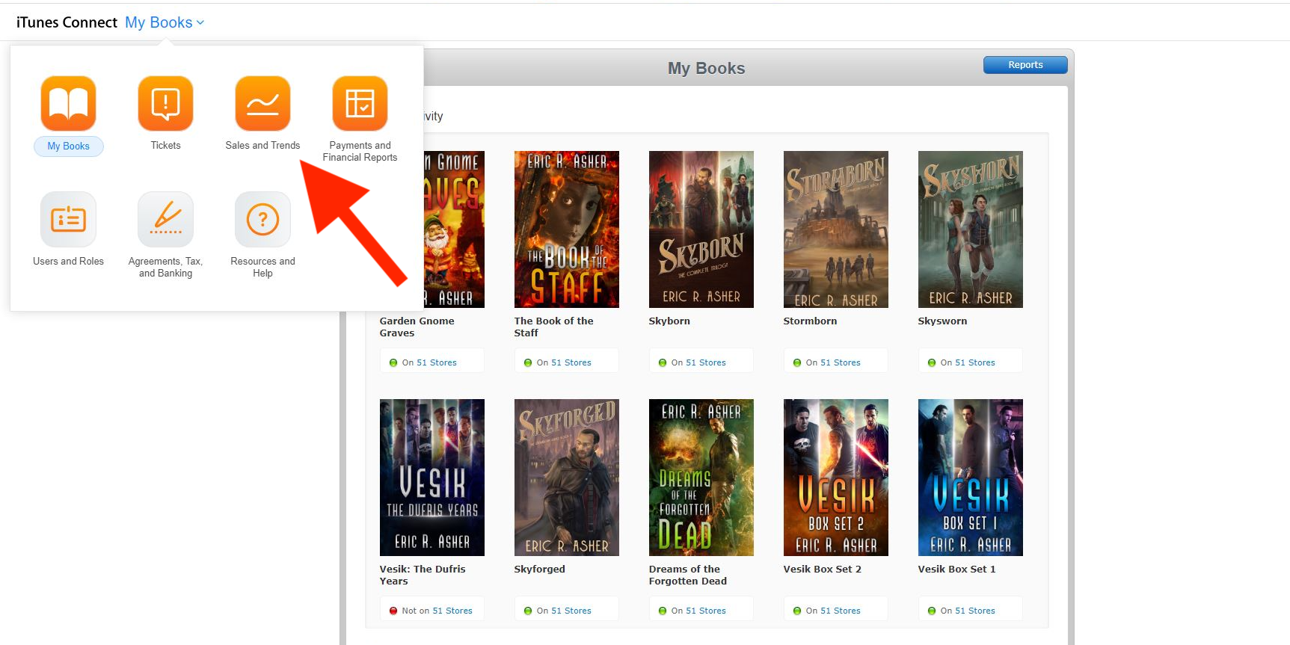Select the Sales and Trends label

click(262, 145)
